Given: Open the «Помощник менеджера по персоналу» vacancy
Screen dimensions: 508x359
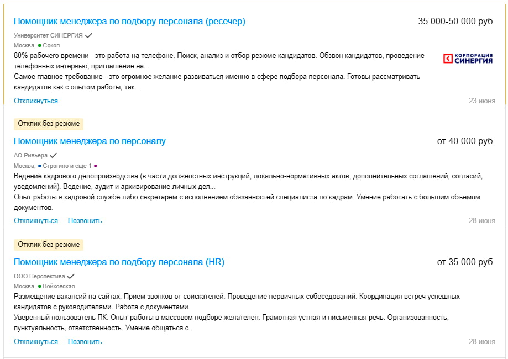Looking at the screenshot, I should [90, 141].
